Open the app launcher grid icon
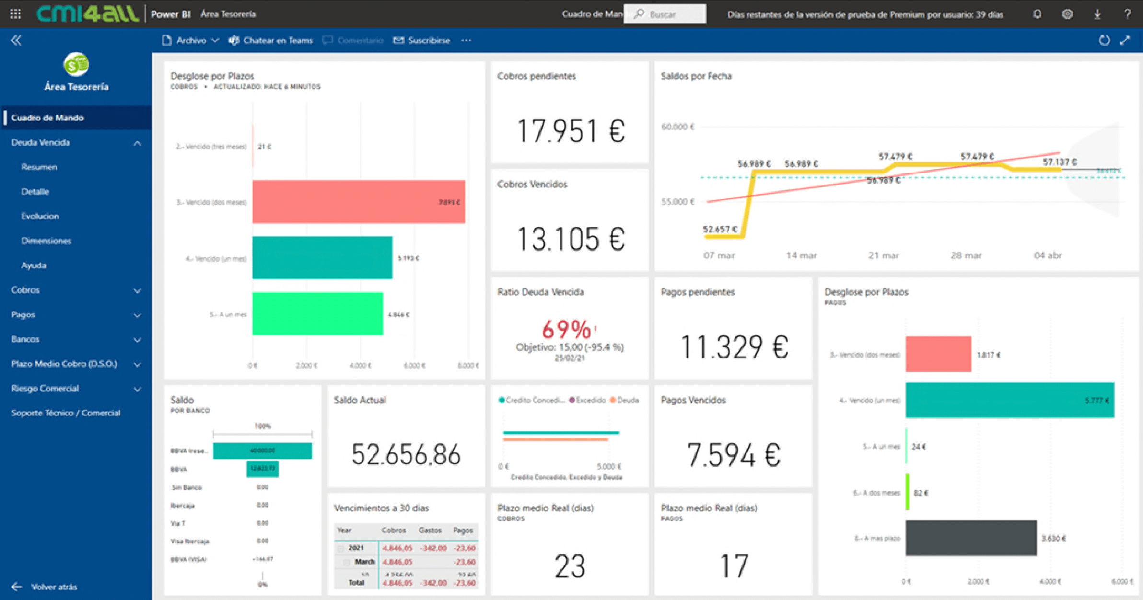Screen dimensions: 1143x600 (x=15, y=13)
